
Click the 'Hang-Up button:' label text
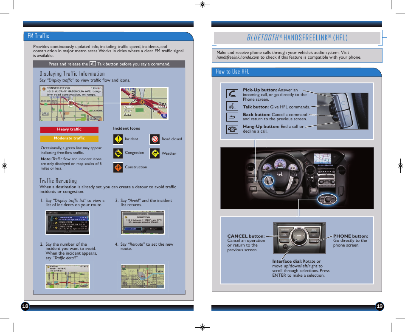coord(261,126)
